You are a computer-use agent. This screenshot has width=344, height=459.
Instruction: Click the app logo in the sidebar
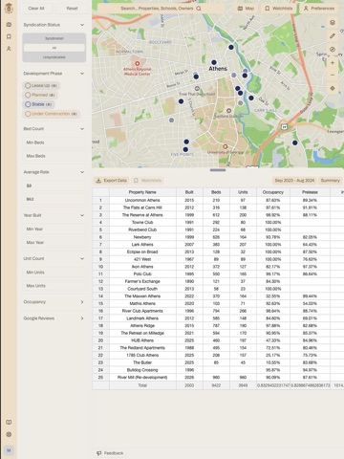9,9
